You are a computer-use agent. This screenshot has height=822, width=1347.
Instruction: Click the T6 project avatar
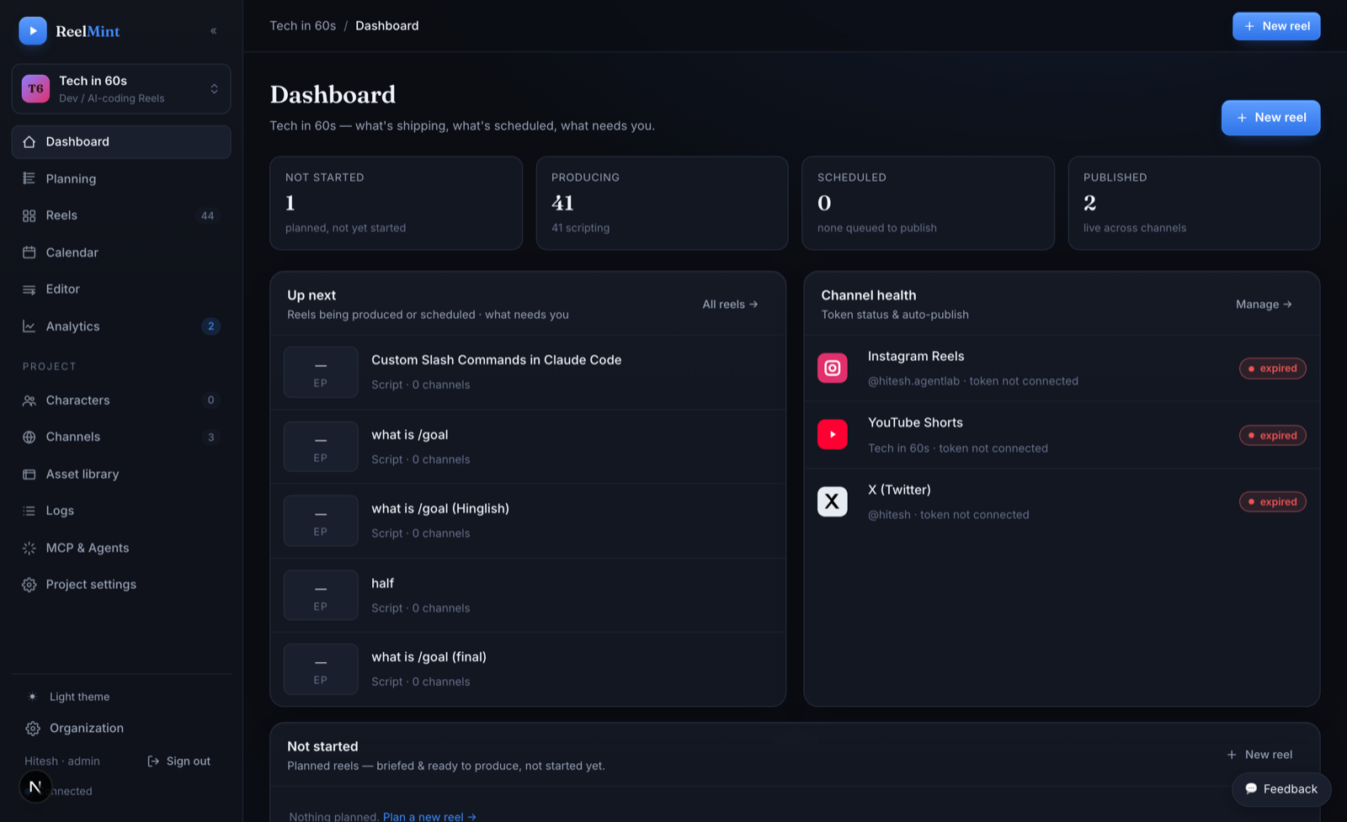35,88
